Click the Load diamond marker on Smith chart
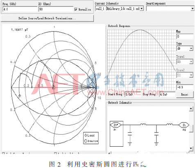Screen dimensions: 195x168 point(20,96)
